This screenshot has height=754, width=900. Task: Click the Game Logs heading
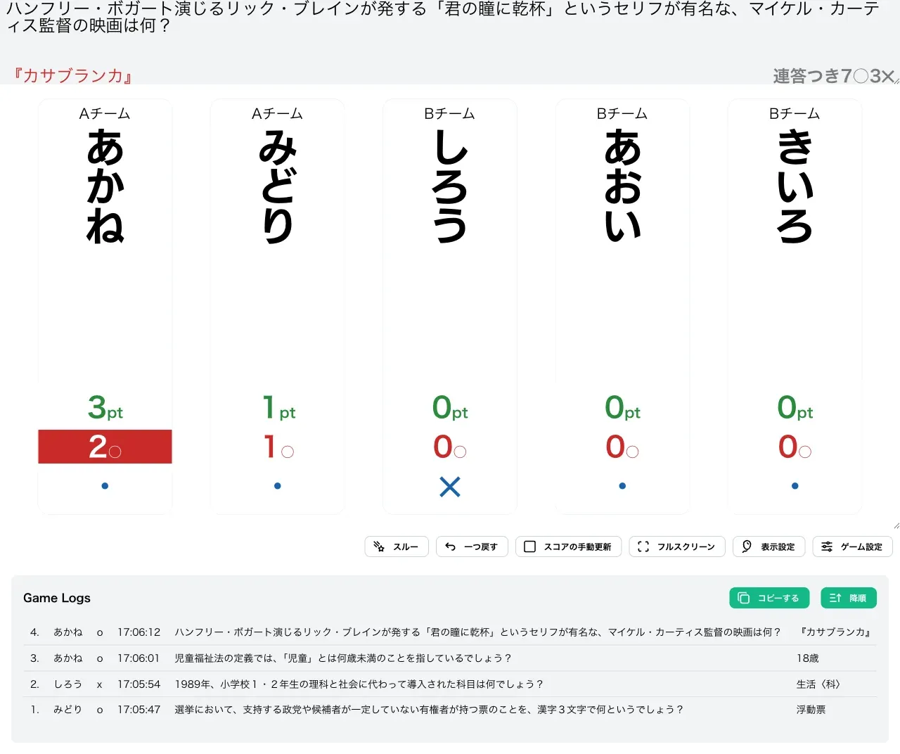point(57,598)
